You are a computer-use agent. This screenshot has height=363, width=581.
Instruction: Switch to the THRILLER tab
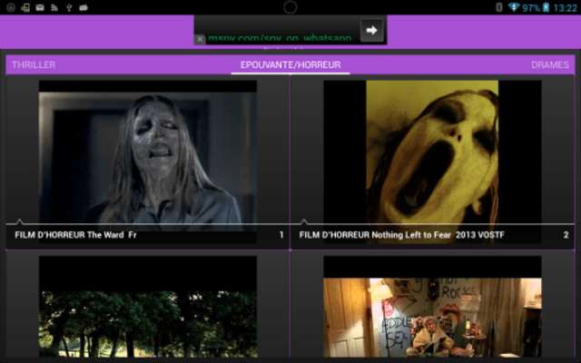pos(34,64)
